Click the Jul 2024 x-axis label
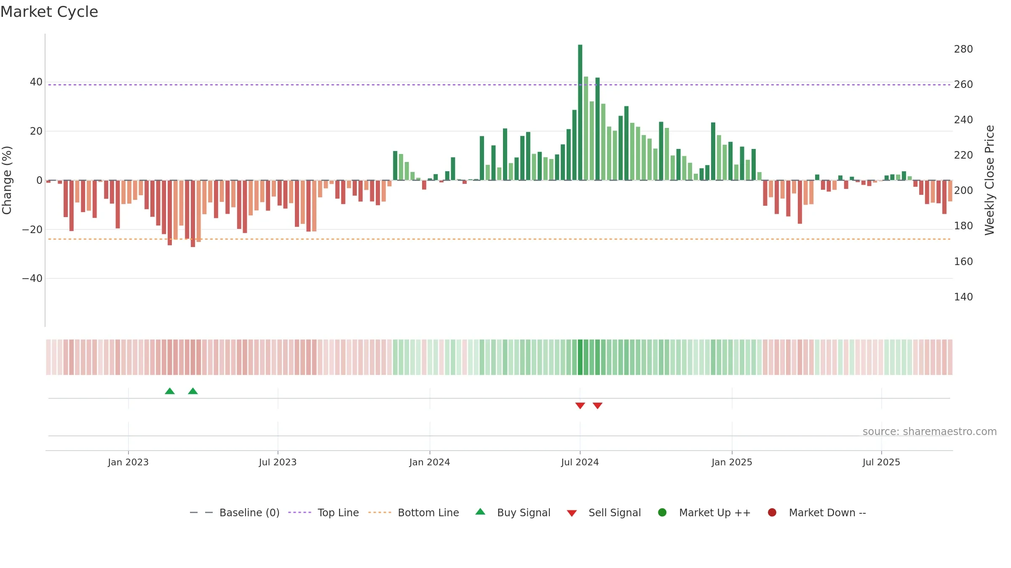Image resolution: width=1011 pixels, height=568 pixels. click(x=580, y=462)
